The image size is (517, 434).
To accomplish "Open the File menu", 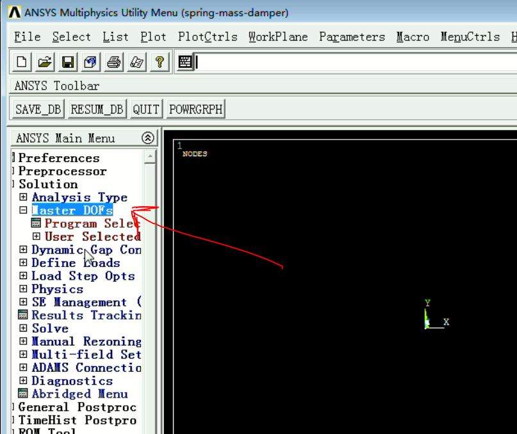I will [28, 36].
